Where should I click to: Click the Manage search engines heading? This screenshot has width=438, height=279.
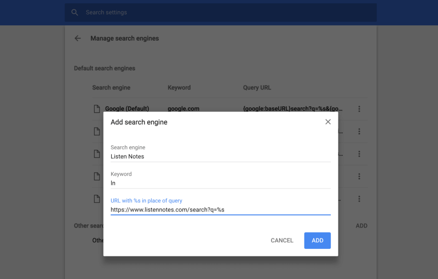click(x=125, y=38)
